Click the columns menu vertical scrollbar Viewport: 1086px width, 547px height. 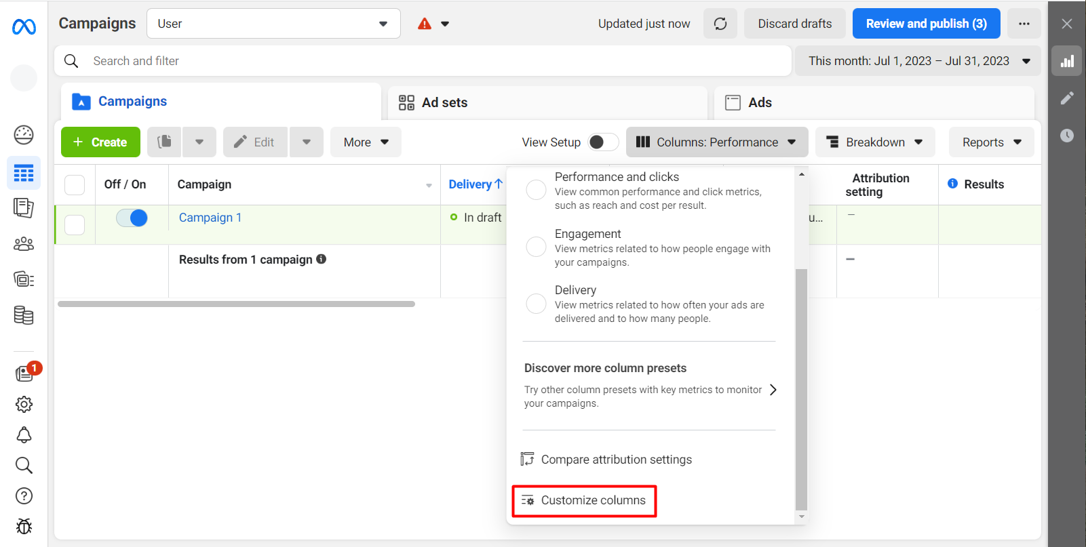click(801, 389)
